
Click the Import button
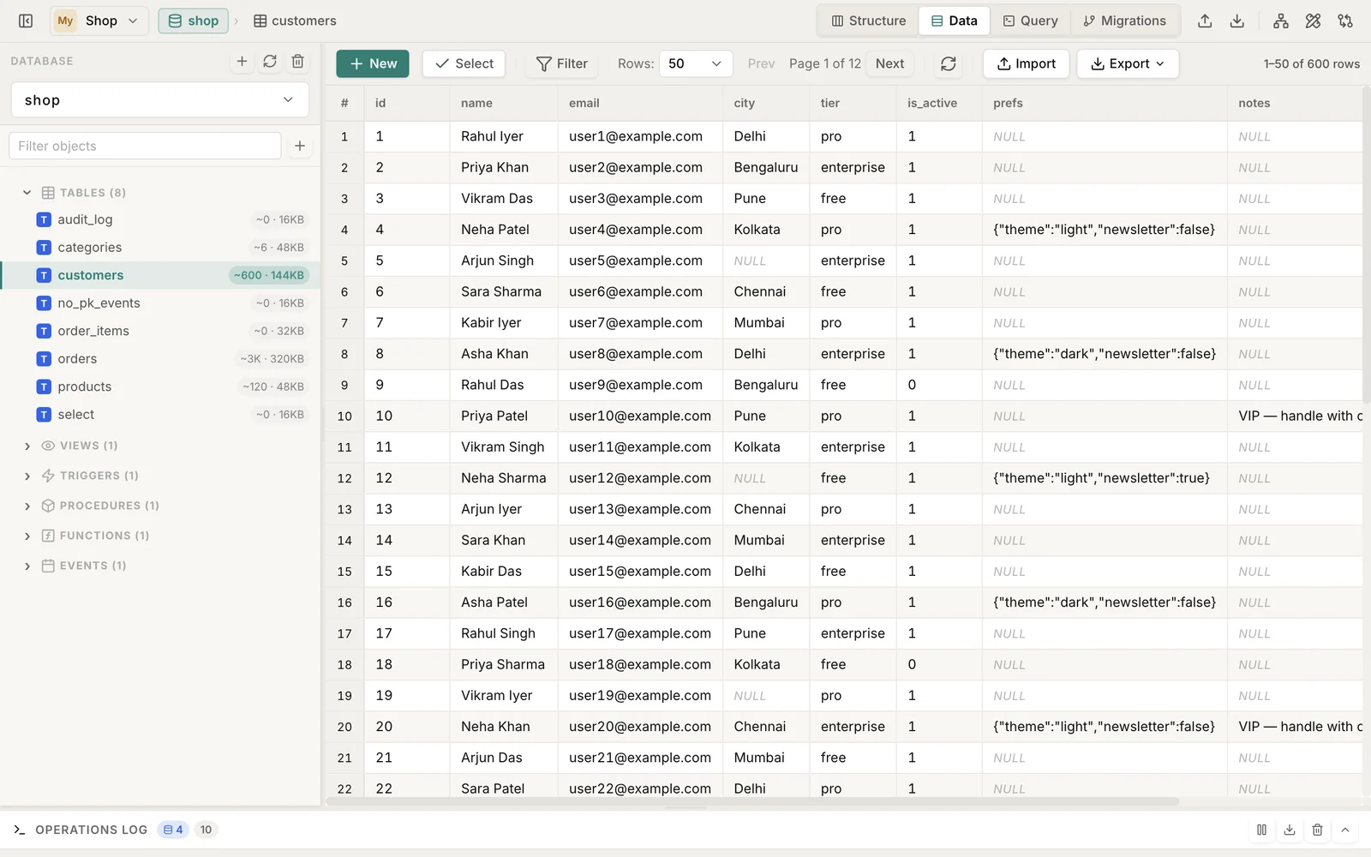tap(1026, 63)
